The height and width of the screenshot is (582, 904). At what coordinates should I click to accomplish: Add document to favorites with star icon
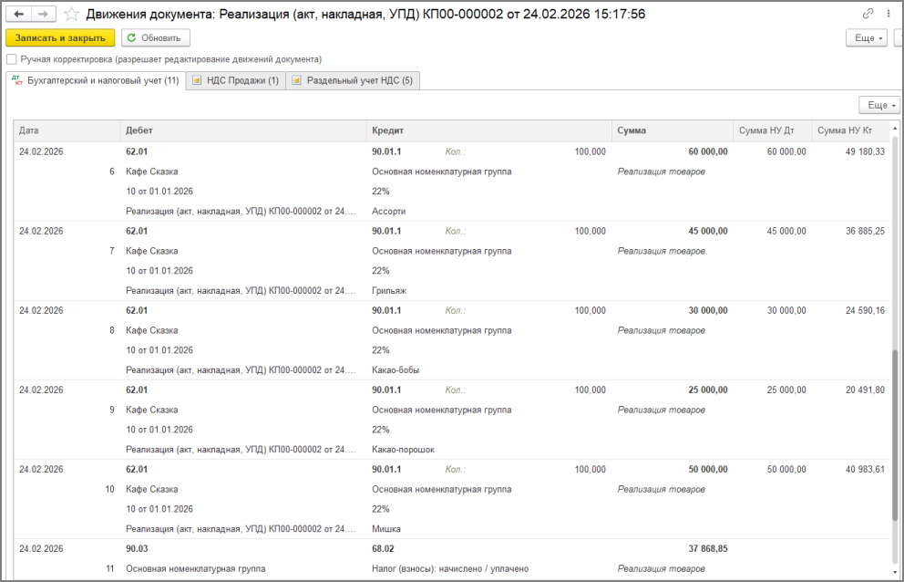(x=72, y=15)
